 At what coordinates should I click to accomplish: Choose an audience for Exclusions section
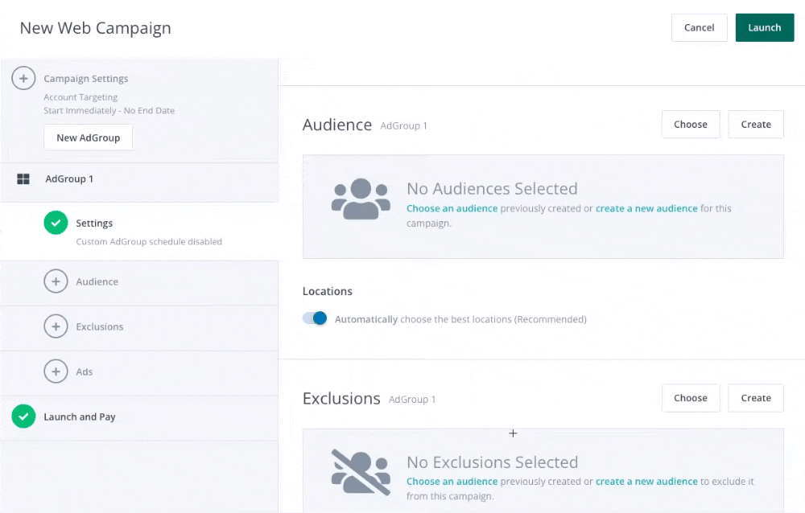pos(691,398)
